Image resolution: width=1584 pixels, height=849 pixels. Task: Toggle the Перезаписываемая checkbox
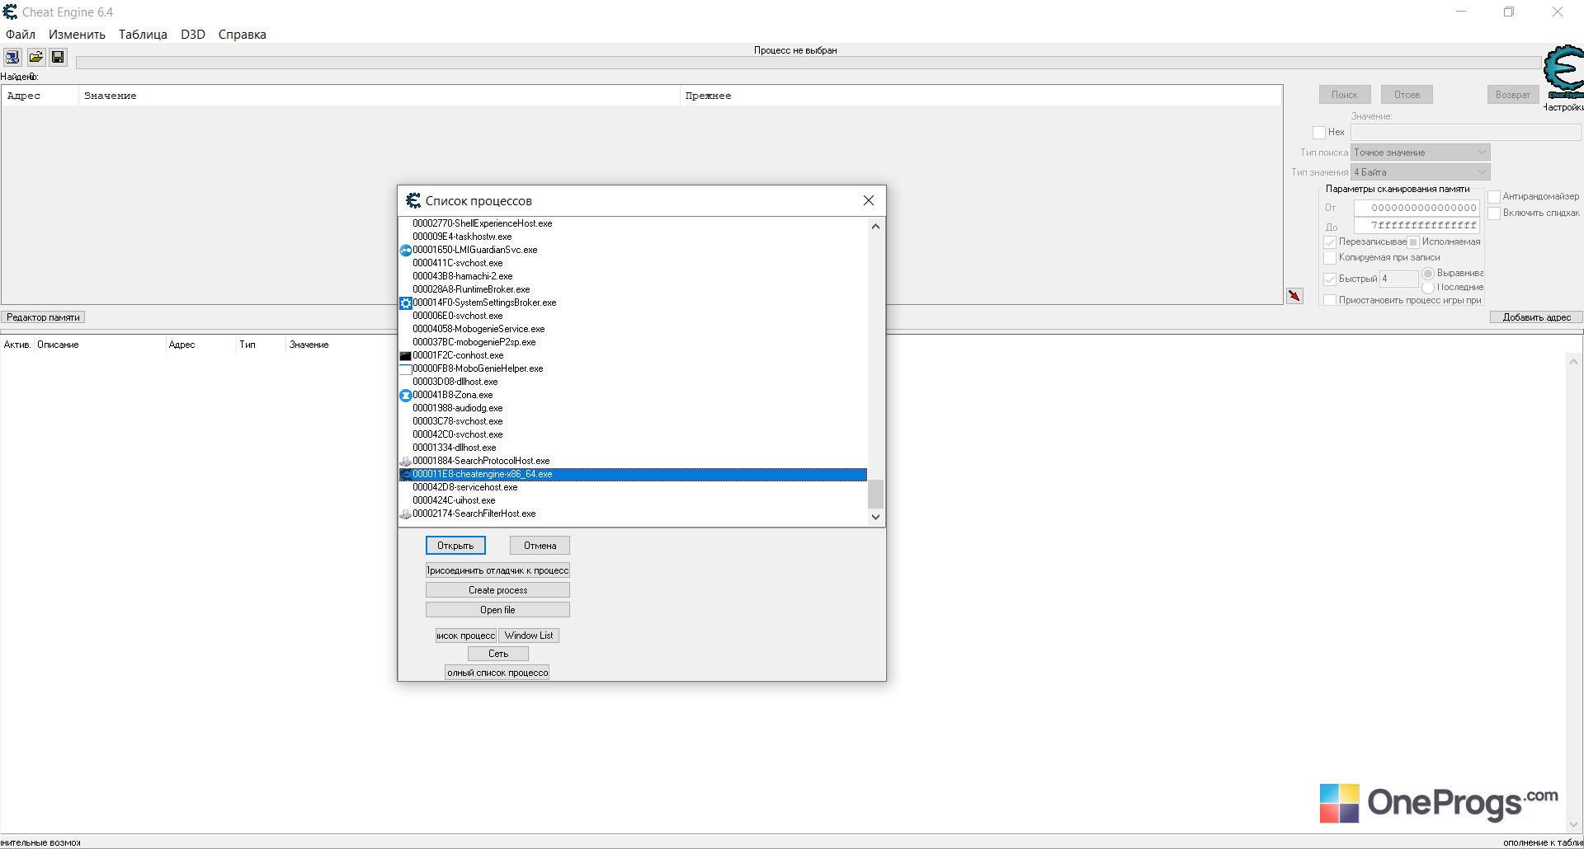[1330, 242]
